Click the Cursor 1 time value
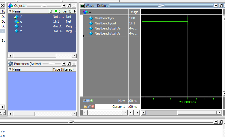 point(133,107)
